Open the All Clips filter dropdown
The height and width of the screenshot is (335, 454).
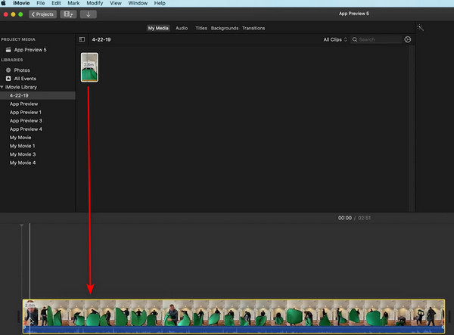point(335,39)
